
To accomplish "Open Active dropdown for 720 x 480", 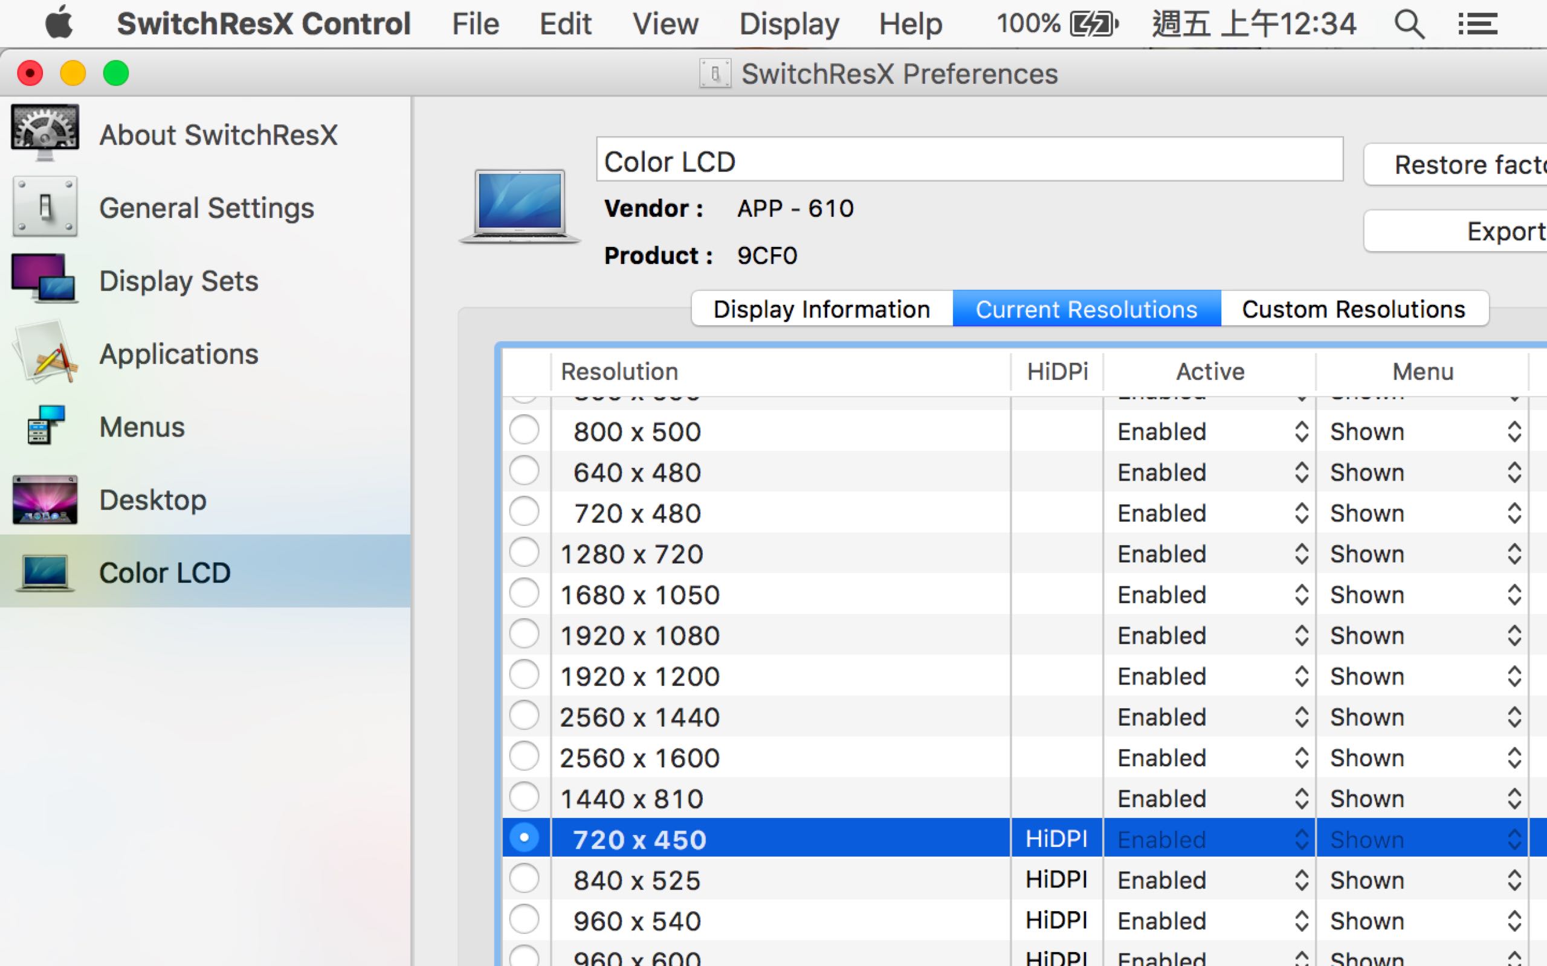I will pos(1209,514).
